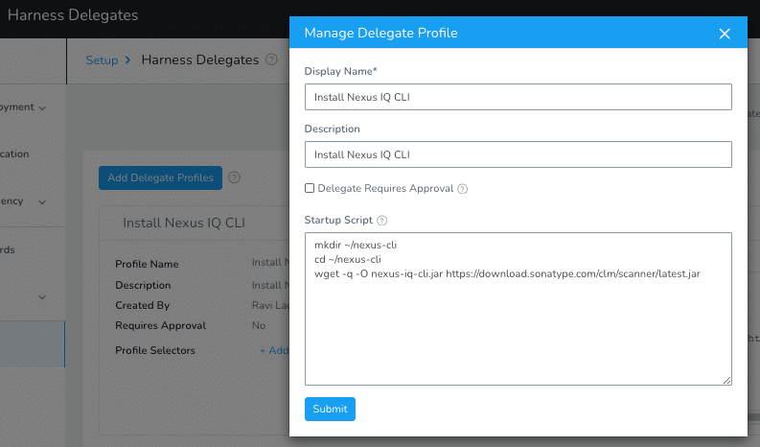
Task: Click the Harness Delegates title in top bar
Action: click(x=73, y=15)
